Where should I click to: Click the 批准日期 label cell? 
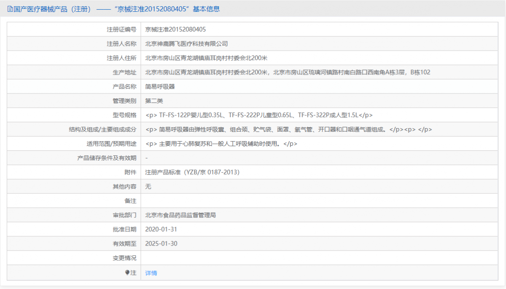click(x=74, y=230)
